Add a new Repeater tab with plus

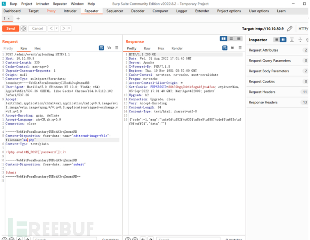point(18,18)
